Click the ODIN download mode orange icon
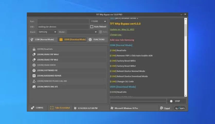The width and height of the screenshot is (215, 124). (61, 40)
